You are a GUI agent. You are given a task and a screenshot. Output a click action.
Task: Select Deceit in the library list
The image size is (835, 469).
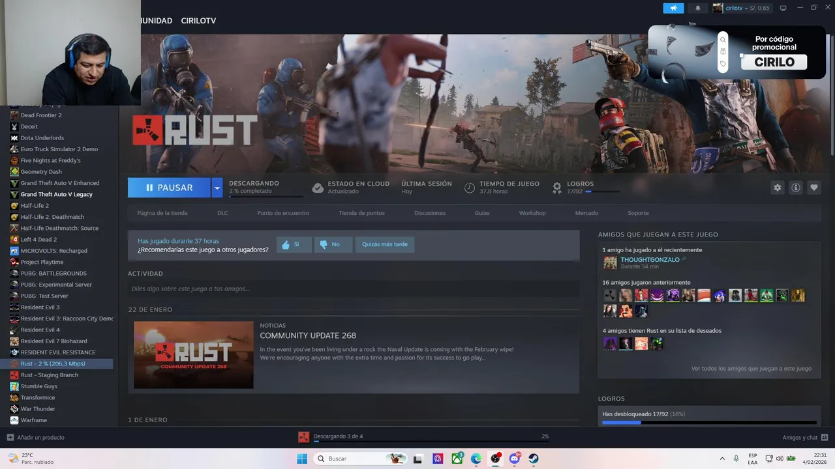pos(29,126)
